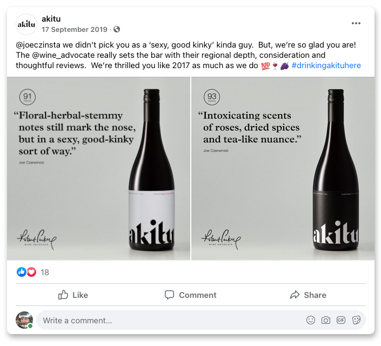Viewport: 381px width, 346px height.
Task: Click the Write a comment field
Action: (x=162, y=320)
